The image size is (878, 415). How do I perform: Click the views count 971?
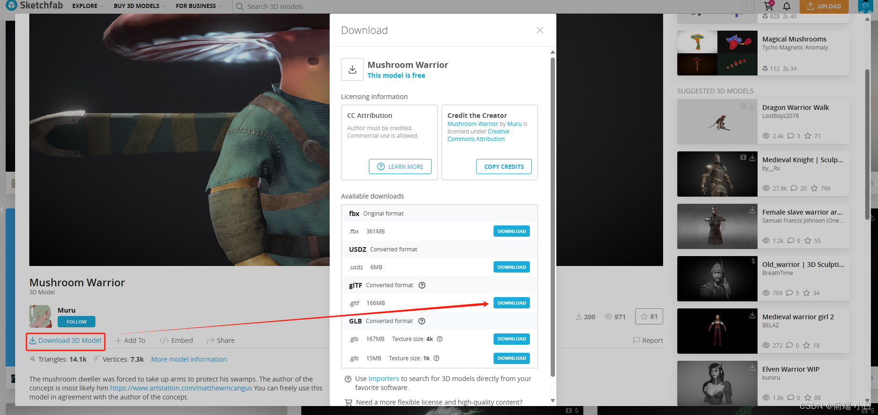coord(615,317)
